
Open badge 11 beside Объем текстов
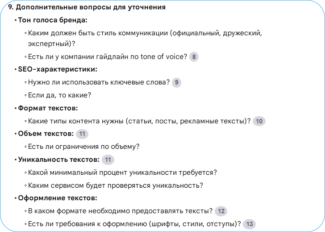(x=82, y=134)
